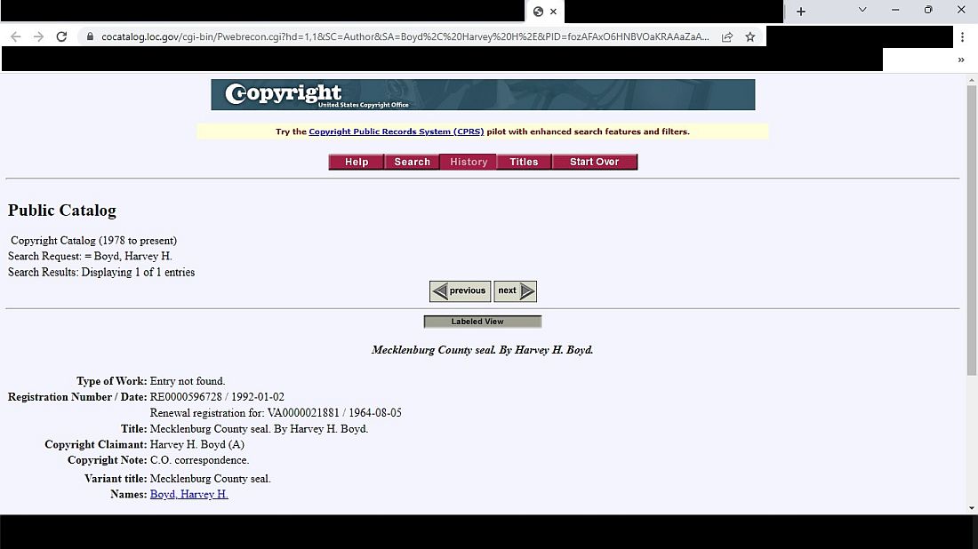
Task: Open Copyright Public Records System link
Action: pyautogui.click(x=396, y=131)
